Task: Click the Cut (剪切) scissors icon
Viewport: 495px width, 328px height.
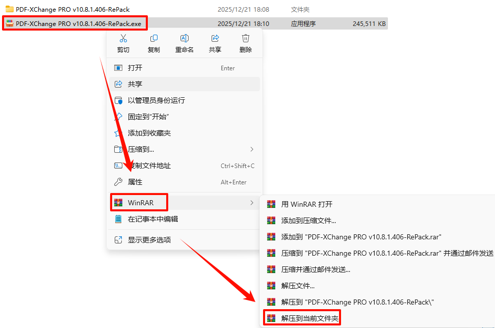Action: 123,39
